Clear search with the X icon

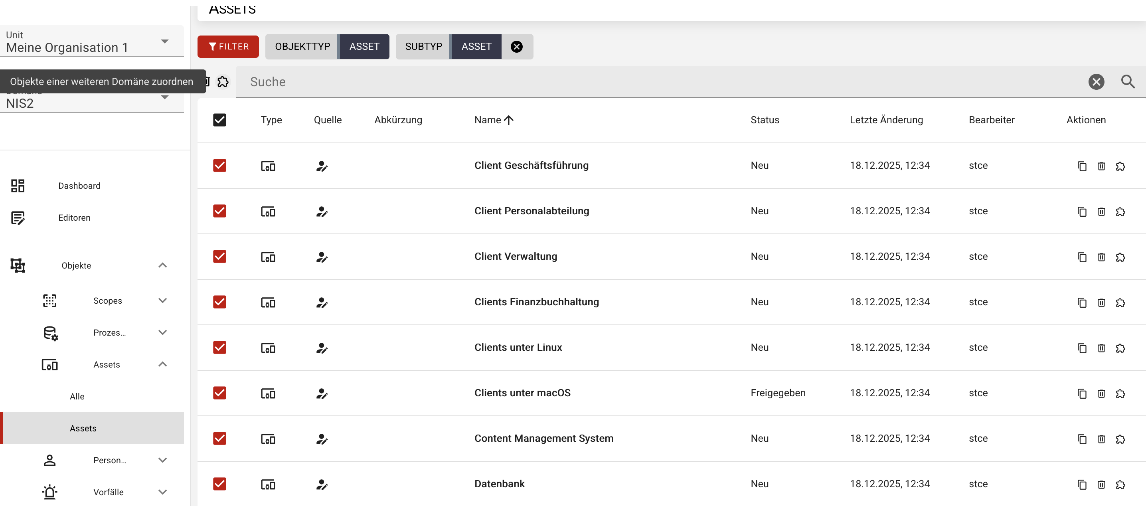tap(1096, 82)
